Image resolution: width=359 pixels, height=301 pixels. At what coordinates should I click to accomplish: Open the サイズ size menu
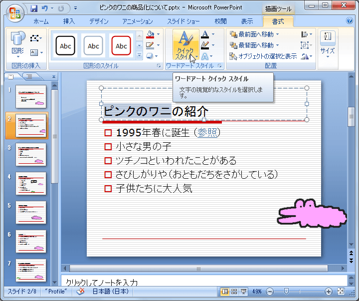328,44
